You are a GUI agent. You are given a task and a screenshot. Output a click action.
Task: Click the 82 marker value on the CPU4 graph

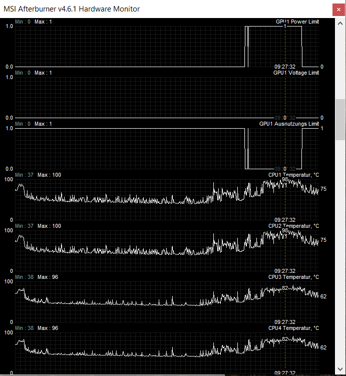click(x=285, y=339)
